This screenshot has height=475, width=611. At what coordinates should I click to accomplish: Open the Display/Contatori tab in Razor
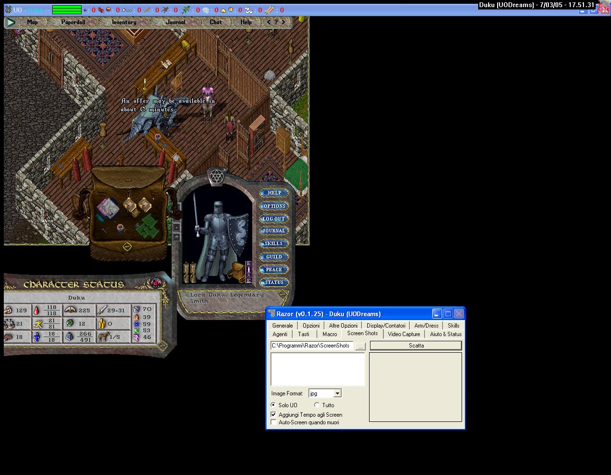pos(386,326)
